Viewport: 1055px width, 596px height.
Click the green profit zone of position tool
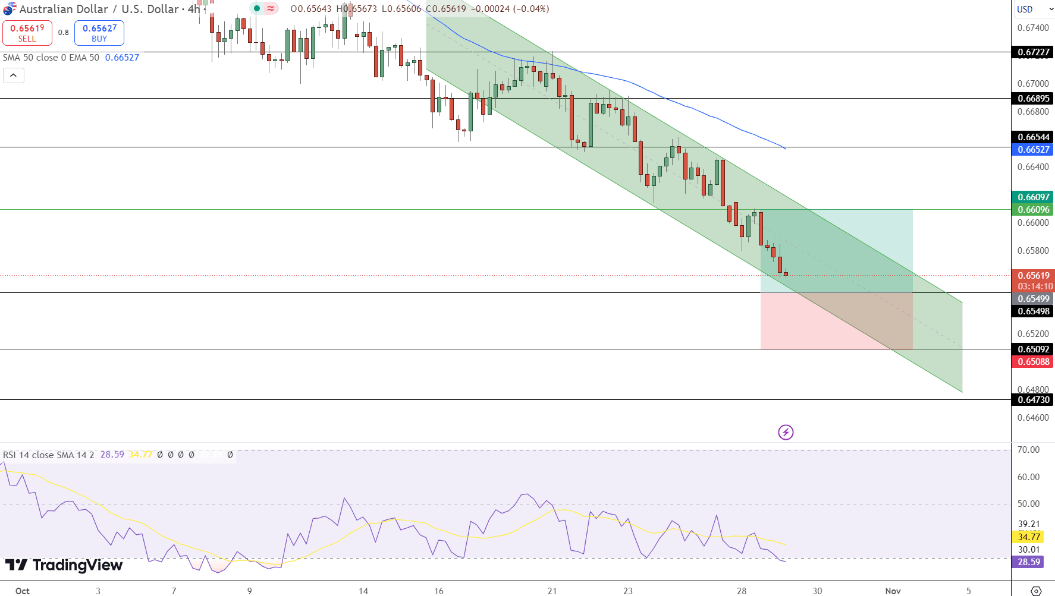coord(837,251)
